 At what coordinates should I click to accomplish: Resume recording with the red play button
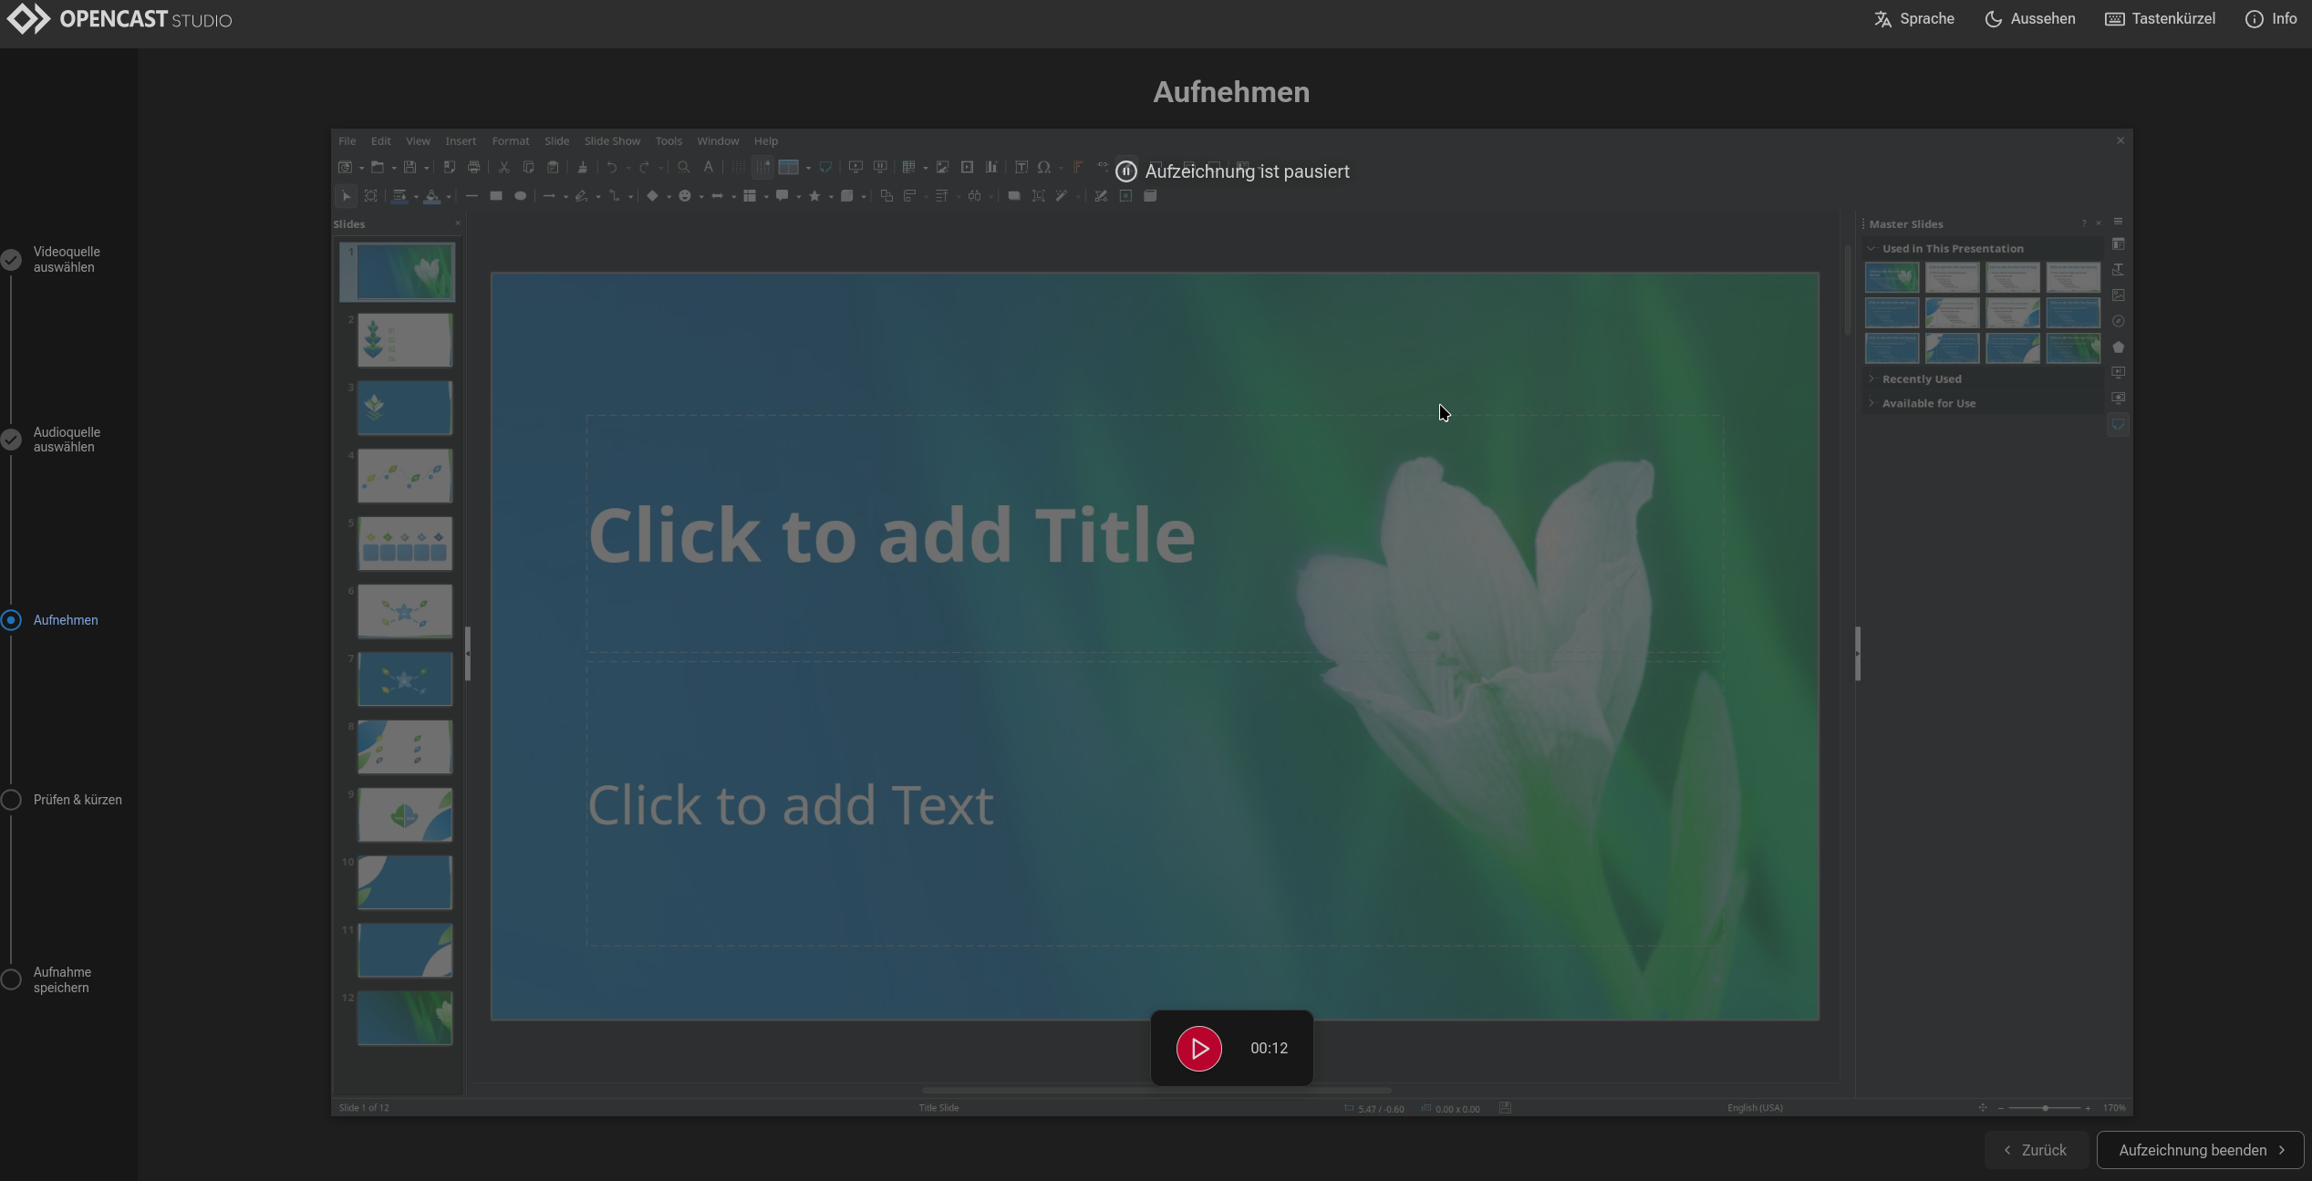click(x=1198, y=1048)
